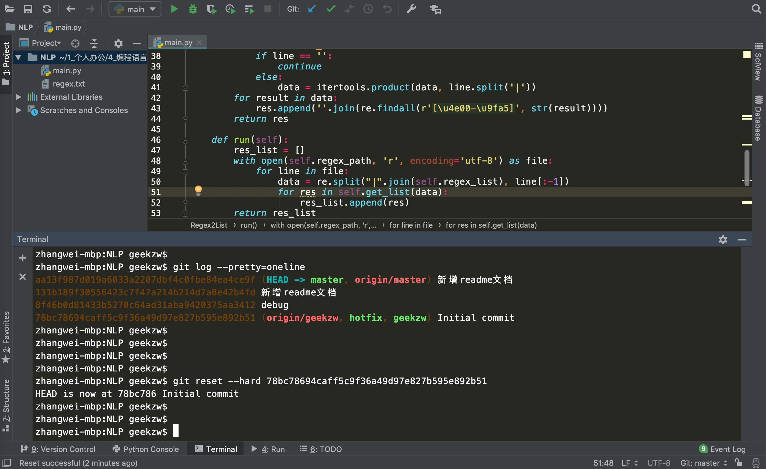
Task: Toggle tool window bars in bottom-left corner
Action: pos(7,463)
